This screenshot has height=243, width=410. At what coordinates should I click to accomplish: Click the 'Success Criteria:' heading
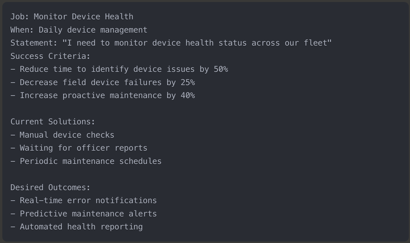pyautogui.click(x=51, y=56)
